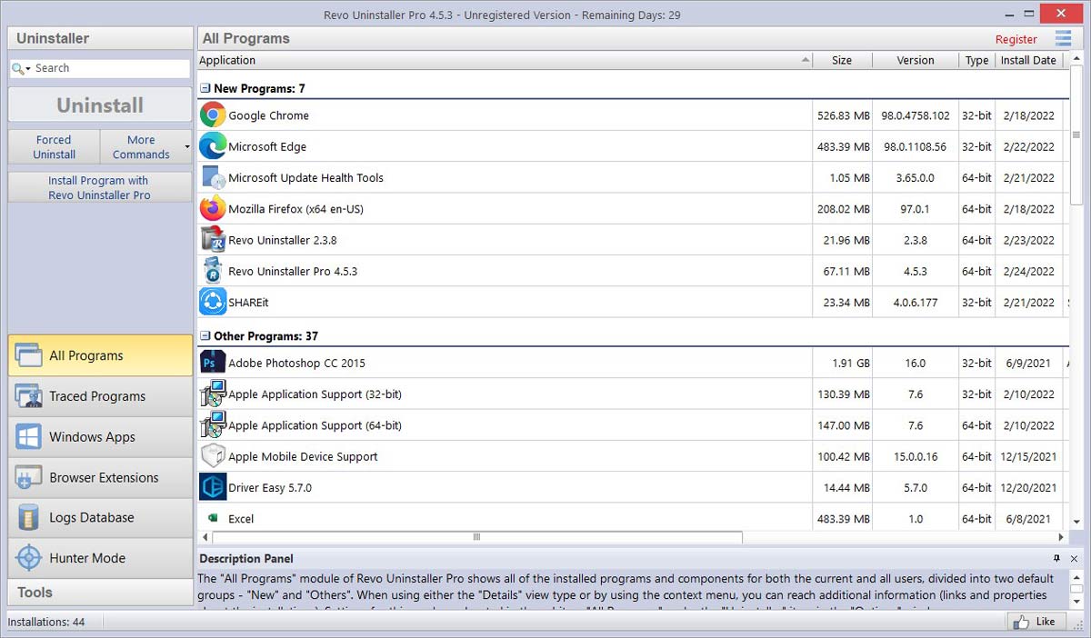Open the Browser Extensions module
This screenshot has width=1091, height=638.
(x=100, y=477)
